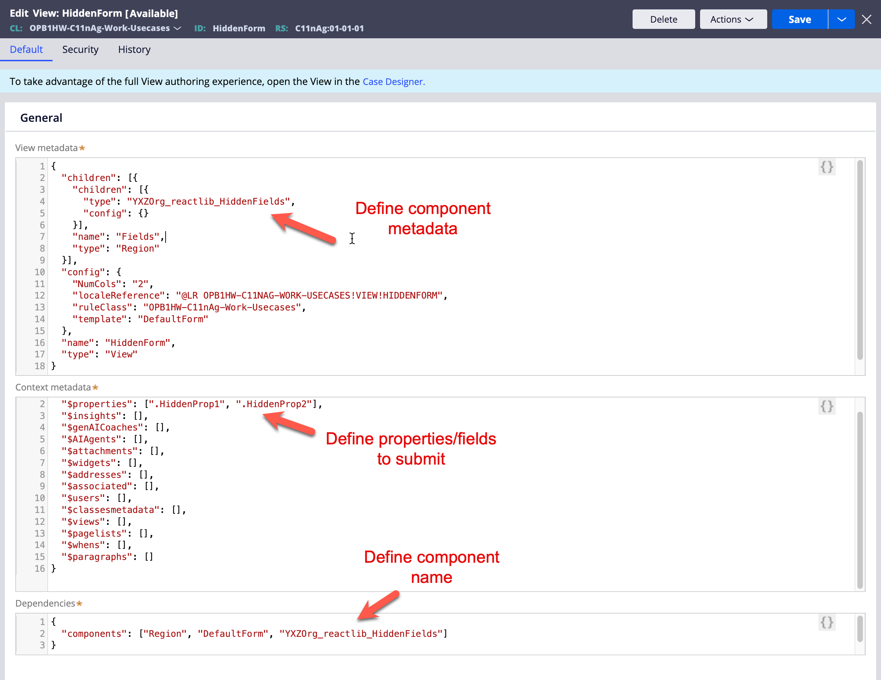Click the "YXZOrg_reactlib_HiddenFields" type value in View metadata

[208, 201]
